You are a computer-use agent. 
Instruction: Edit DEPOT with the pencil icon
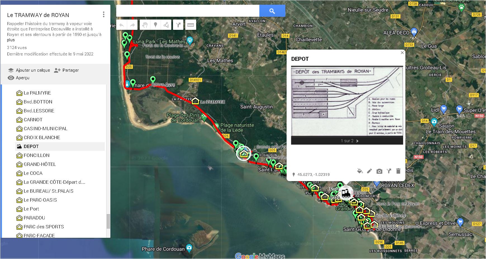[x=369, y=171]
